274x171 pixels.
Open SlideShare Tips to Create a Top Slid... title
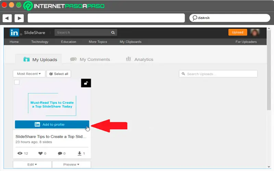[51, 136]
